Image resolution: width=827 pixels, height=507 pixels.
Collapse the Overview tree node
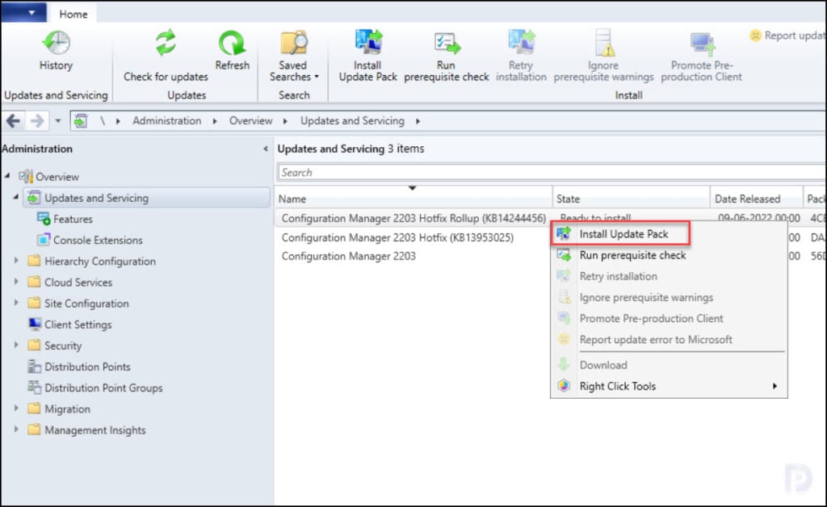click(x=7, y=175)
